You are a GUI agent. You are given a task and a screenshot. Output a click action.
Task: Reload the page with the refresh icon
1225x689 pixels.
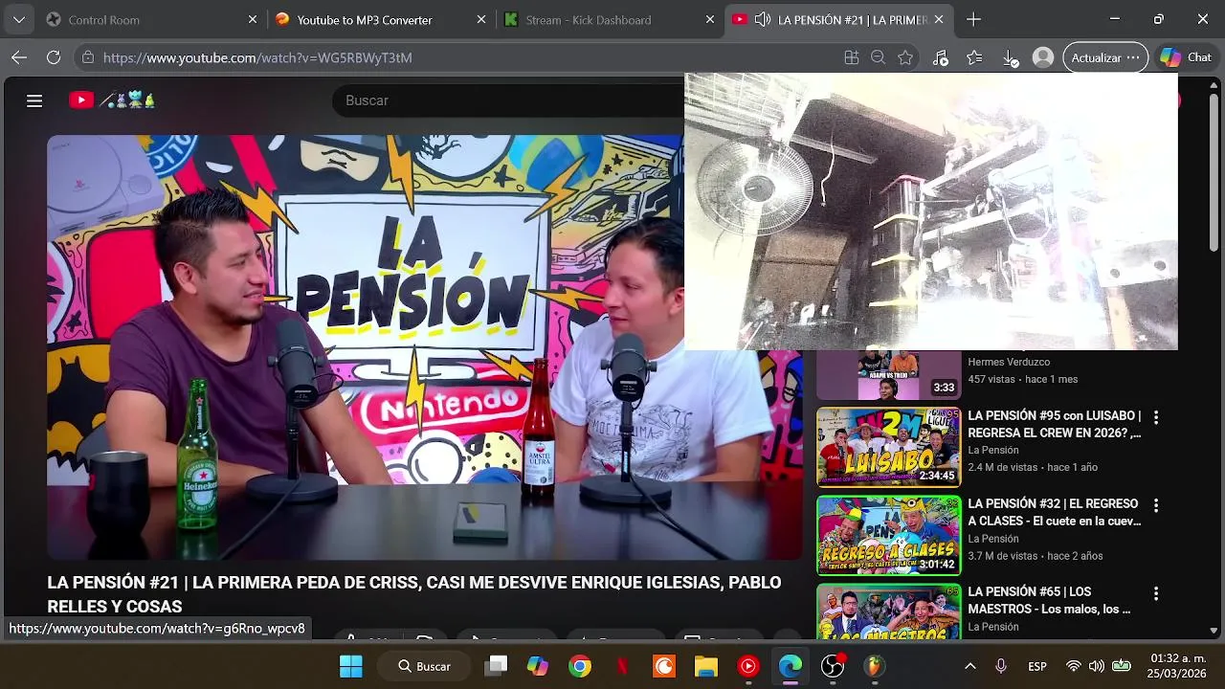point(54,57)
